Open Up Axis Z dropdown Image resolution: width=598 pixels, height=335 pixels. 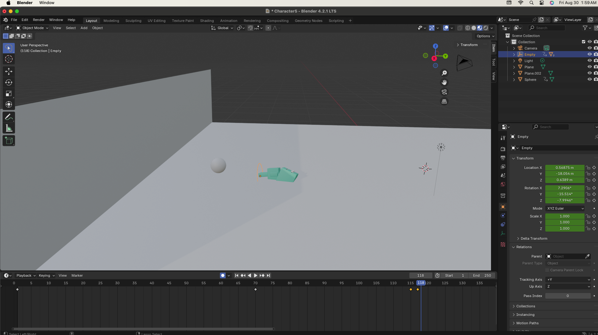[x=568, y=286]
